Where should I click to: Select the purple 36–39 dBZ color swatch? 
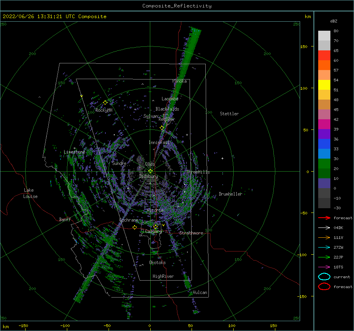[324, 134]
